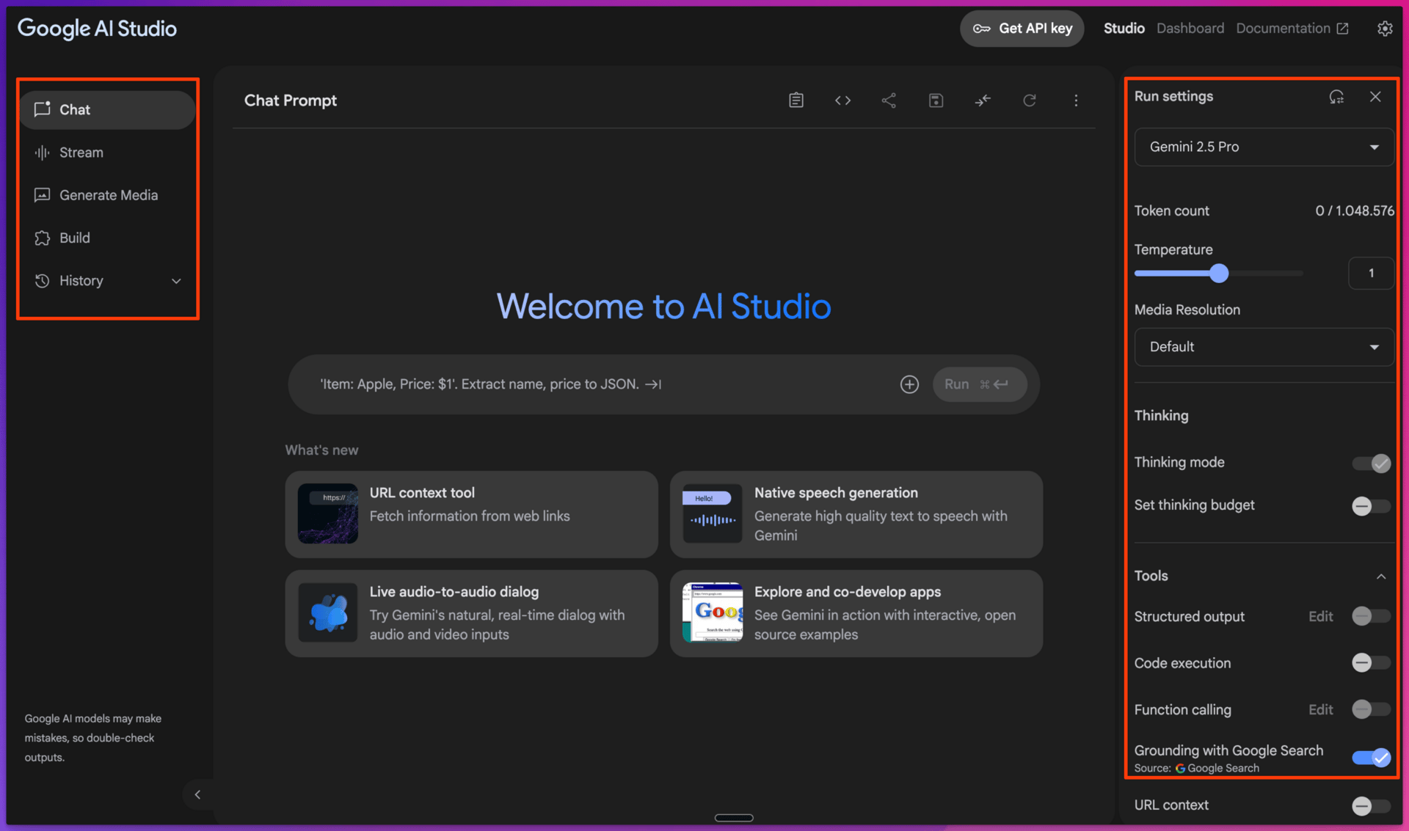Screen dimensions: 1409x831
Task: Click the key icon in Get API key
Action: tap(981, 29)
